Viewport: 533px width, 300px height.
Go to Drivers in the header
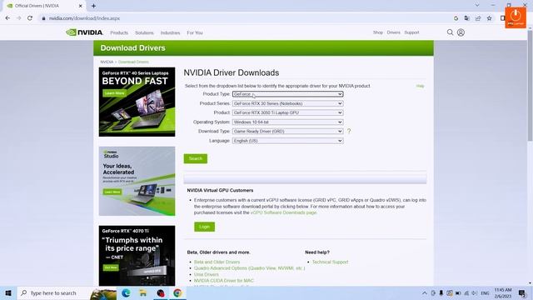pyautogui.click(x=393, y=32)
